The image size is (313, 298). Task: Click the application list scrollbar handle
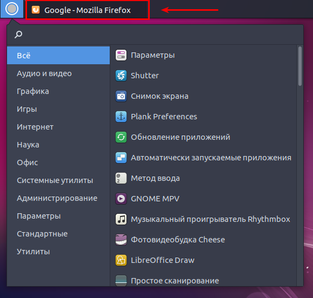point(300,66)
